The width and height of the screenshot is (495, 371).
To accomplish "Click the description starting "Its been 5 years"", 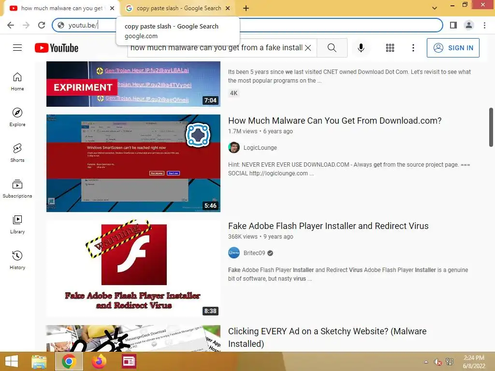I will [x=349, y=76].
